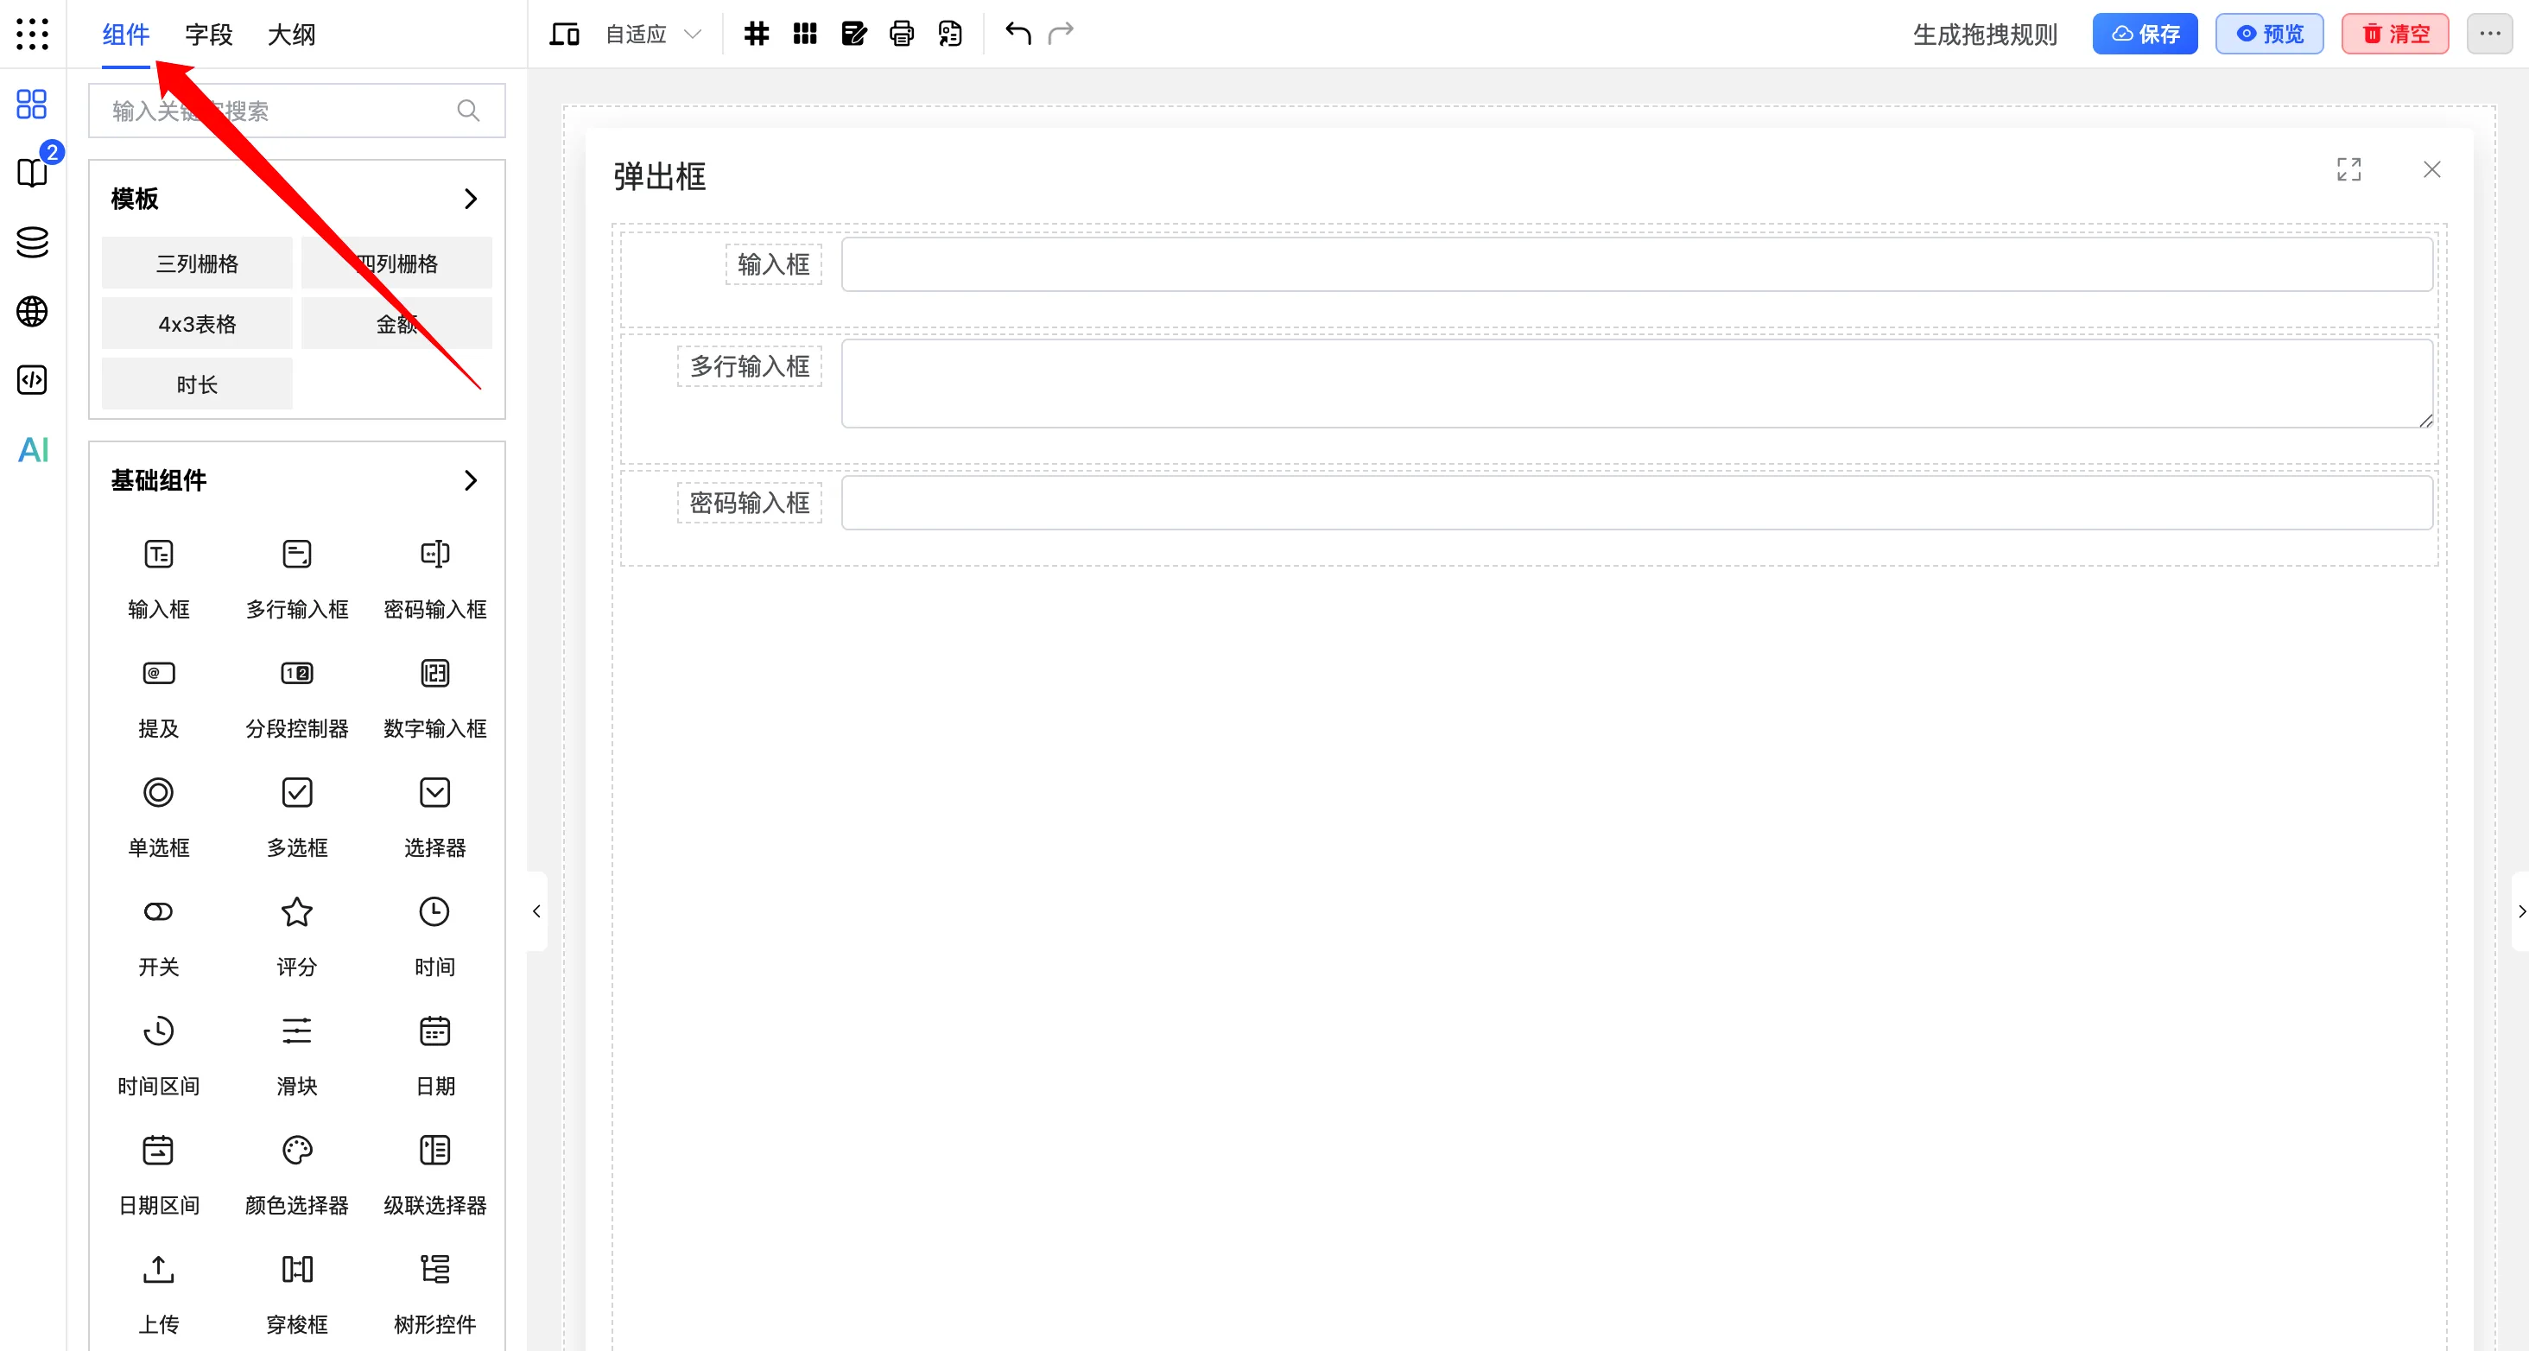
Task: Switch to the 大纲 tab
Action: [290, 34]
